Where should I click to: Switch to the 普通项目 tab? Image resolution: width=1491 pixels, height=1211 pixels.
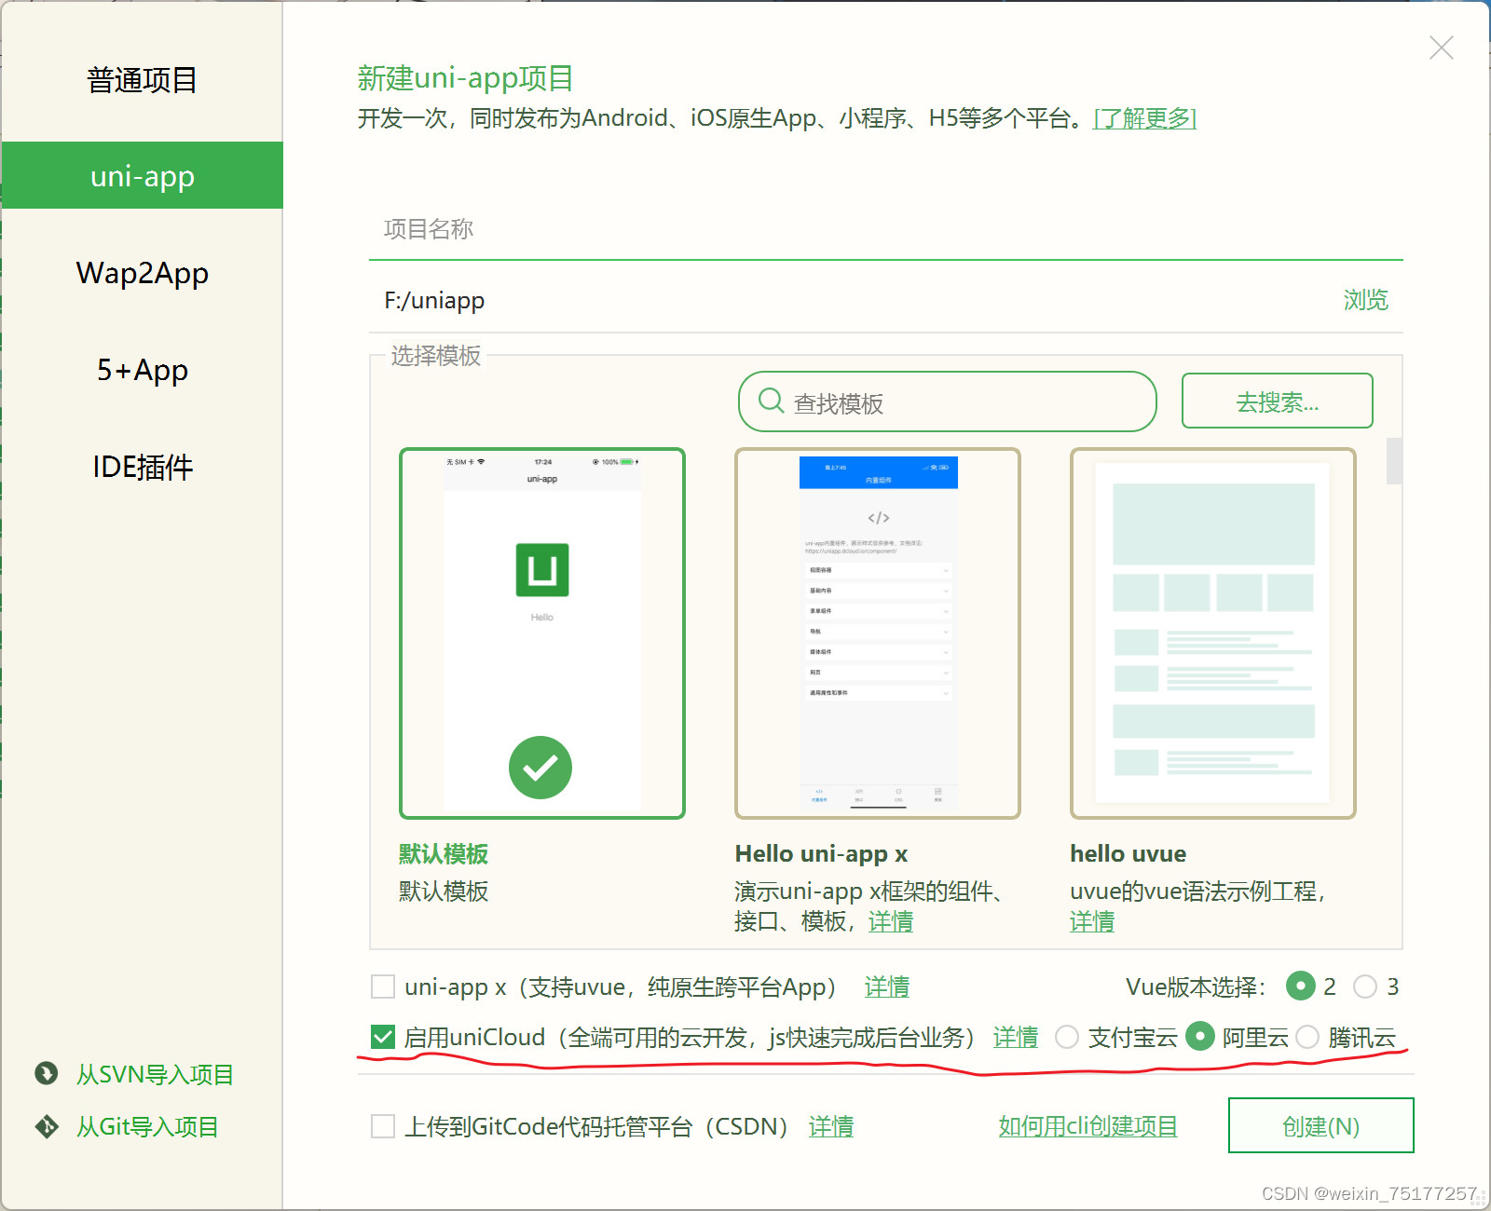click(x=142, y=80)
